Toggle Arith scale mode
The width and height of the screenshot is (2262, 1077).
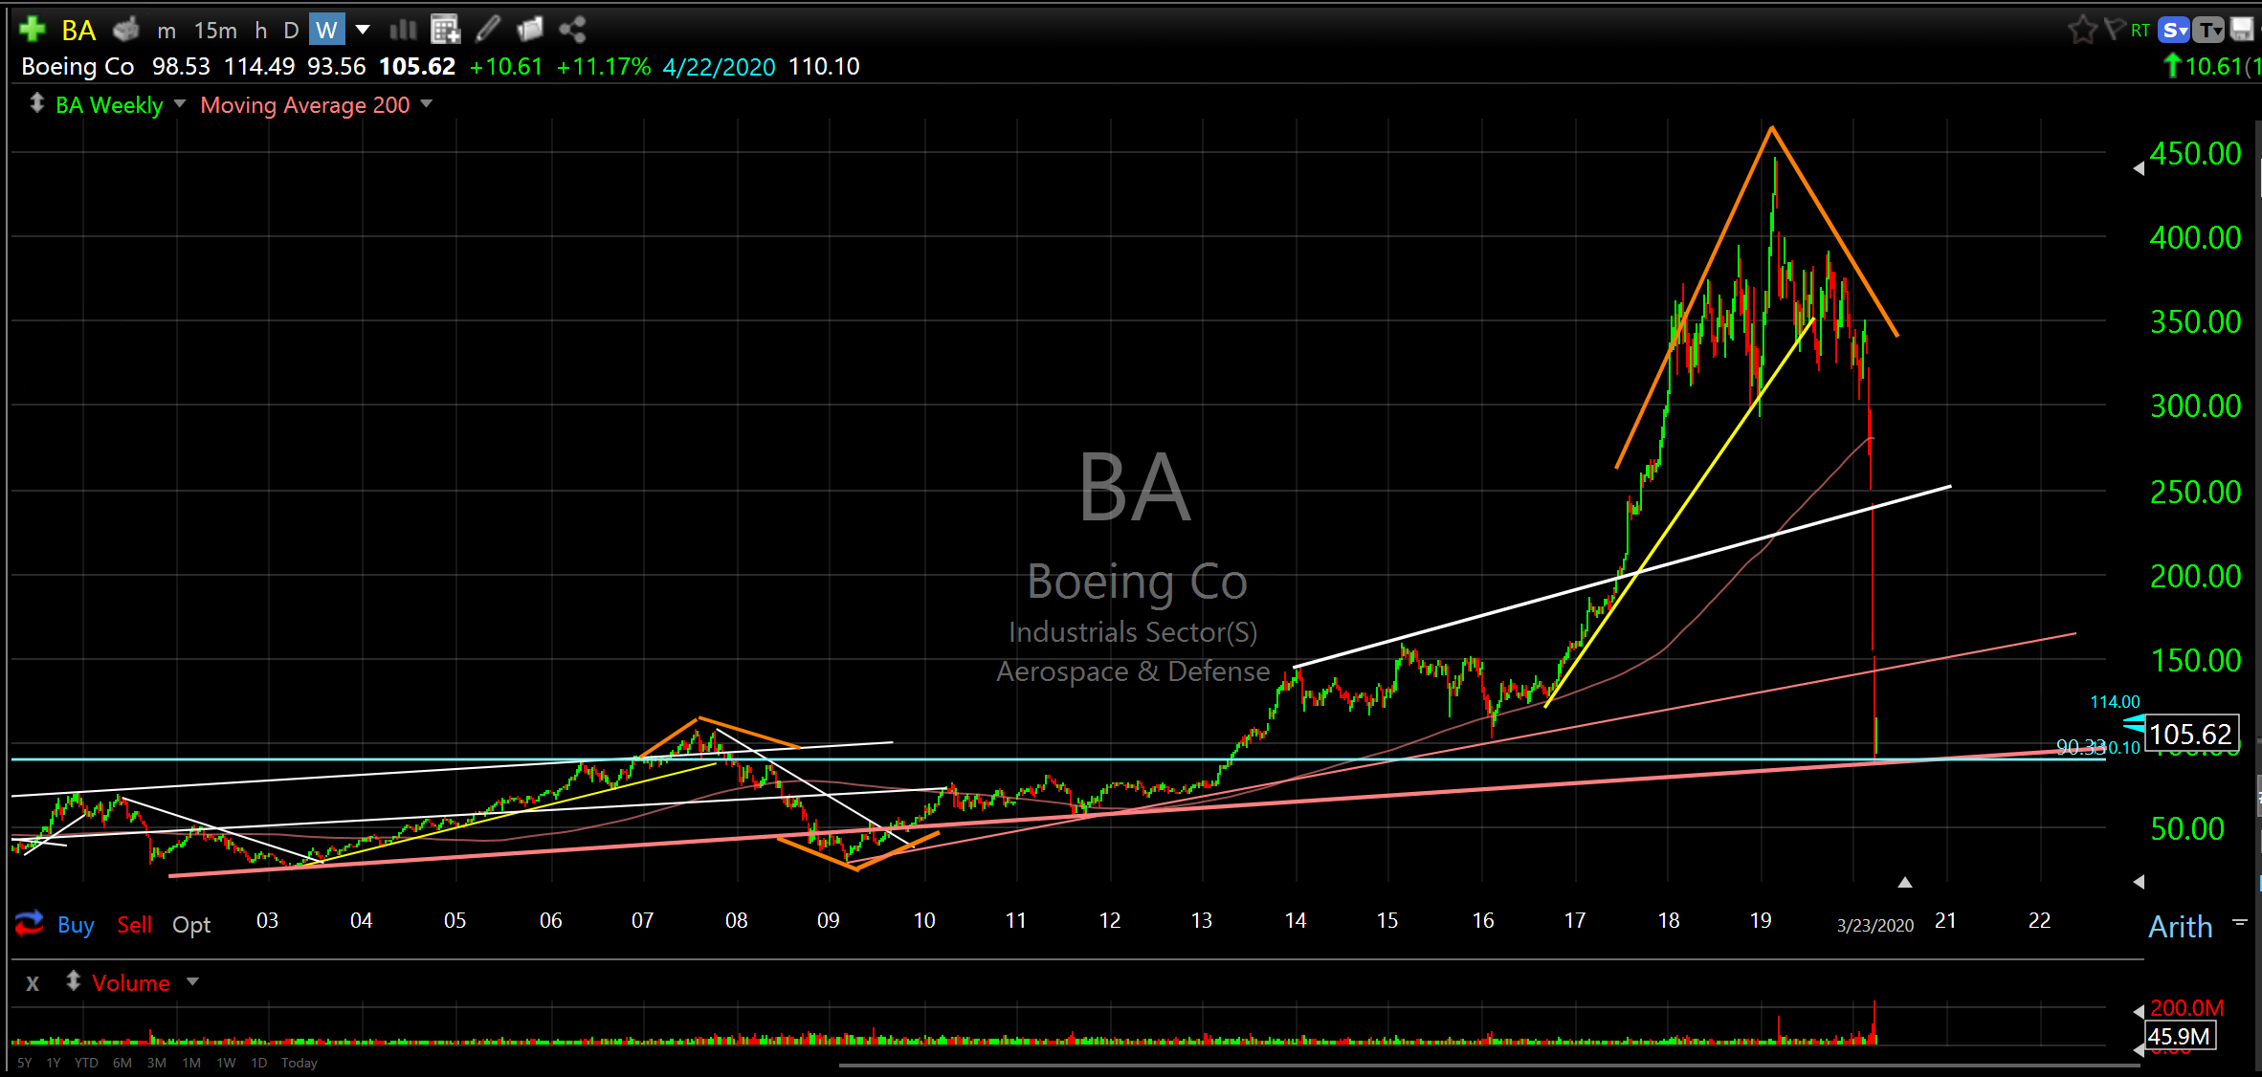2180,926
